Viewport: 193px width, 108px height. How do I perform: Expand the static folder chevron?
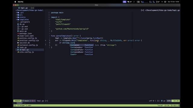coord(16,17)
